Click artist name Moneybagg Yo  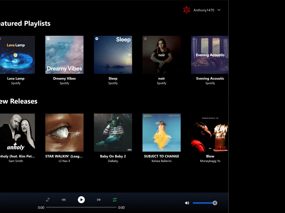(x=210, y=161)
